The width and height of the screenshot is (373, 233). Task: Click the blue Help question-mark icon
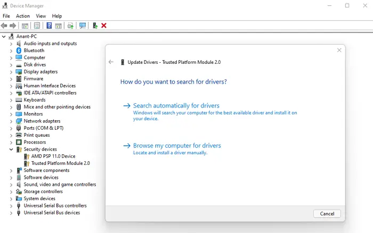[49, 26]
